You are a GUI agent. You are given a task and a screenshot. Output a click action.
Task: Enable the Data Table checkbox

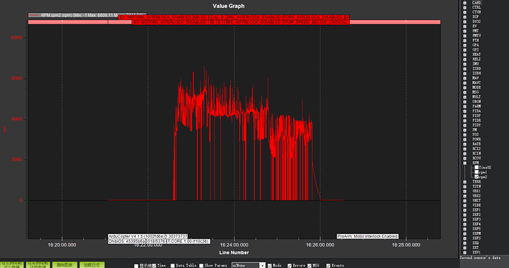pos(173,265)
